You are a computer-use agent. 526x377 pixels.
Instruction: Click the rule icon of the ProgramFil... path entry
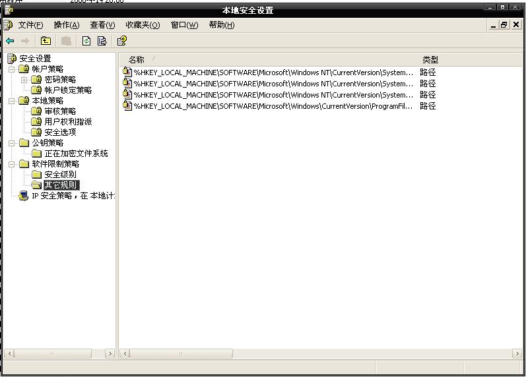[127, 106]
